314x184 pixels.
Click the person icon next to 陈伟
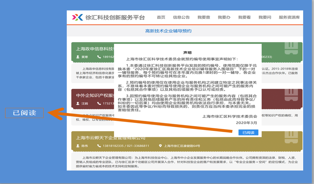[78, 146]
